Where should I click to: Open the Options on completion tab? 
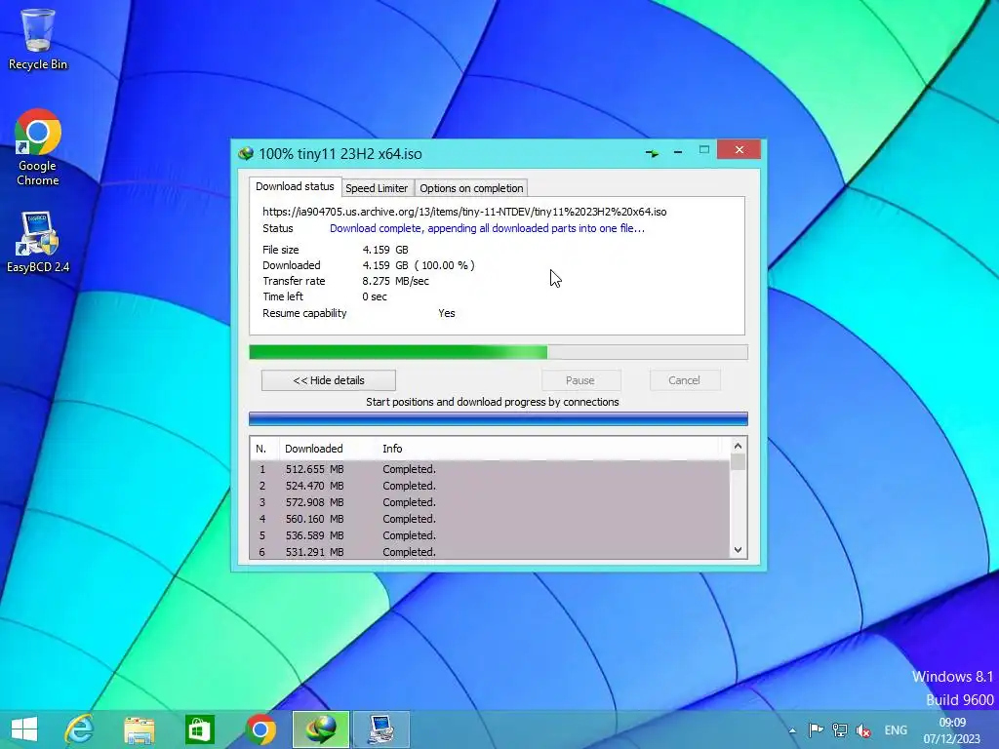(471, 188)
